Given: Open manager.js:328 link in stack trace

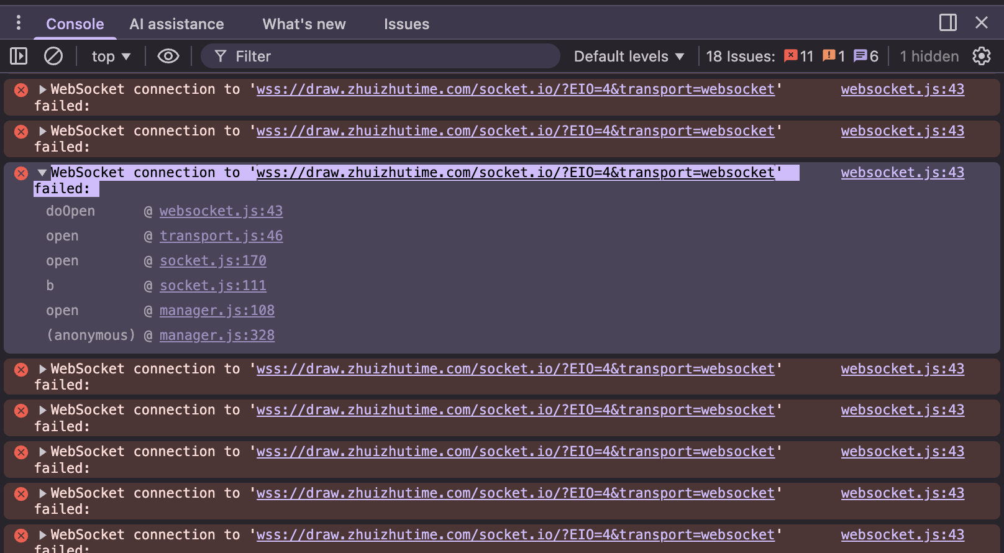Looking at the screenshot, I should tap(217, 336).
